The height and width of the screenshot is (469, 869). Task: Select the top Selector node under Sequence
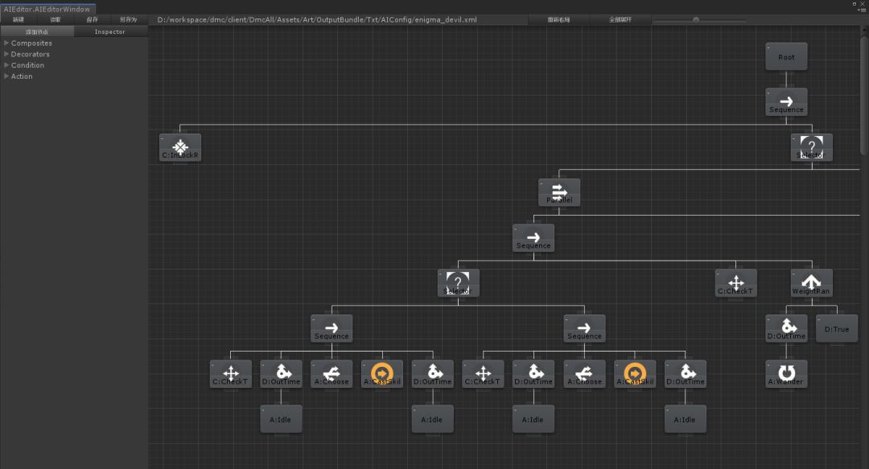point(811,147)
